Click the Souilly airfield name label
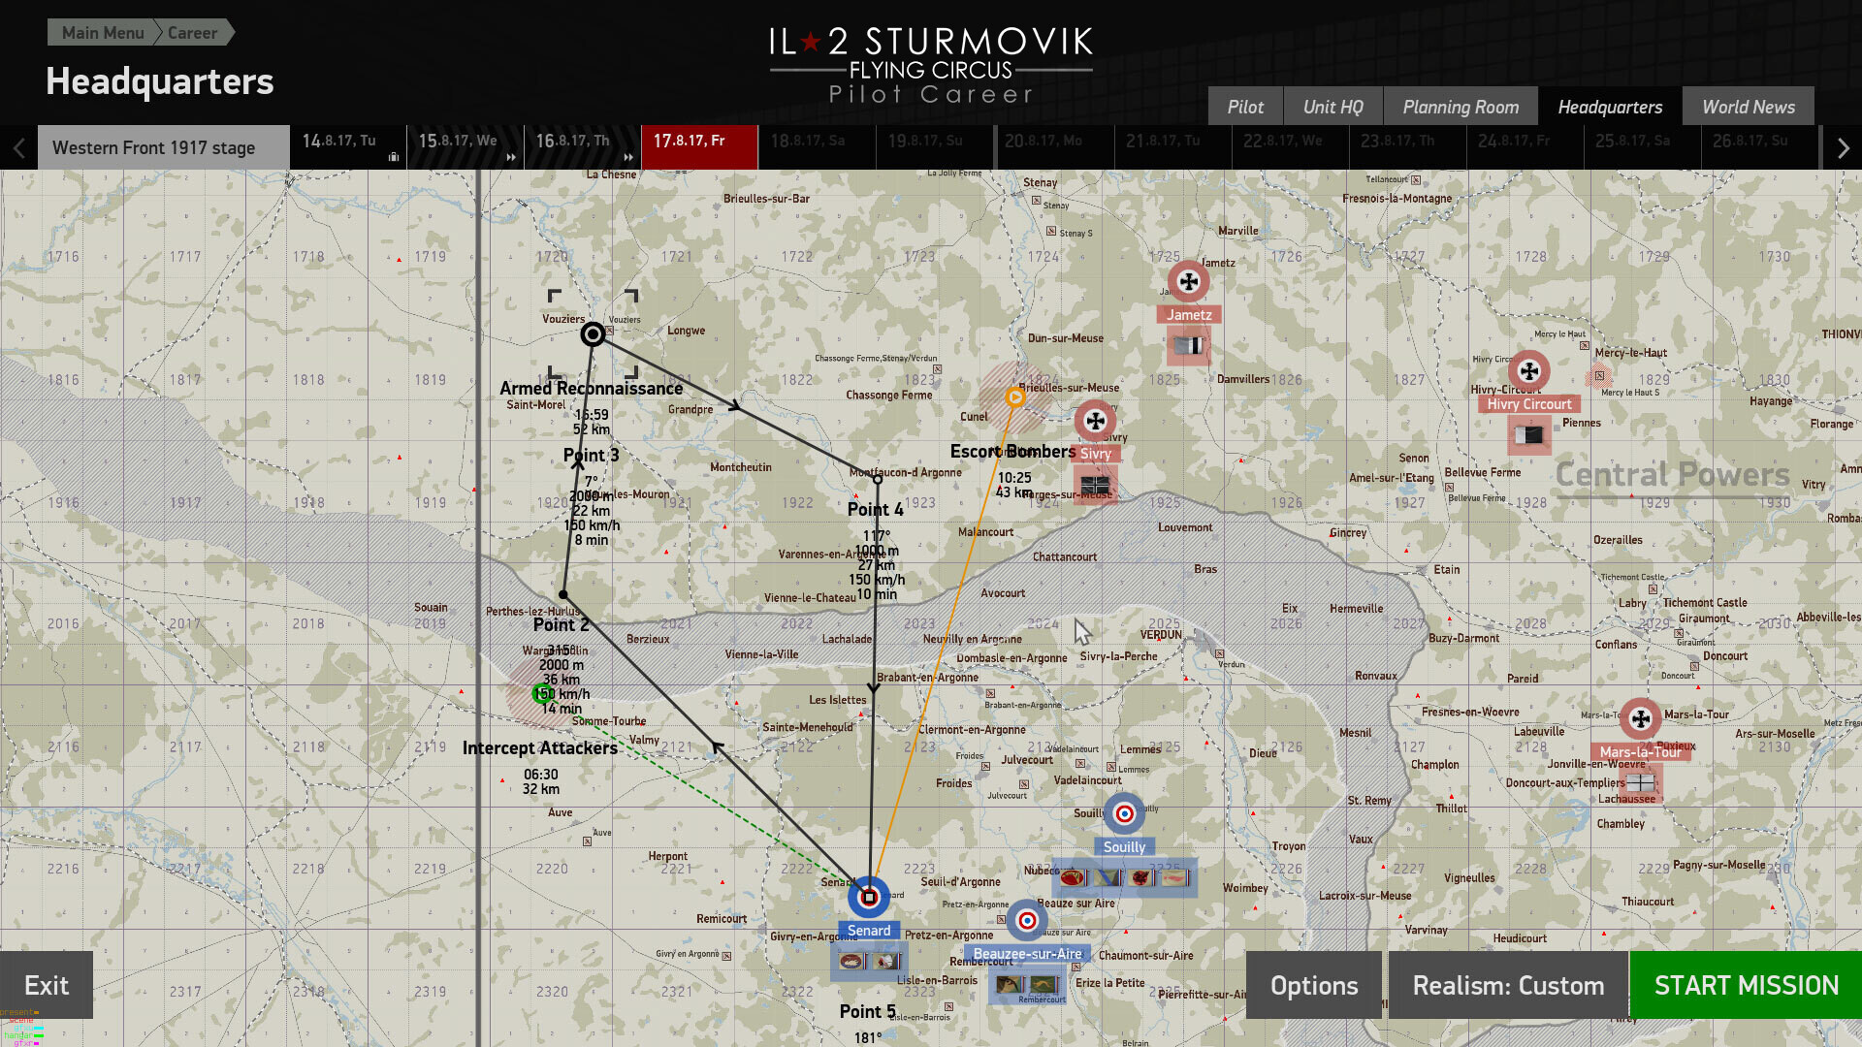The height and width of the screenshot is (1047, 1862). coord(1124,847)
